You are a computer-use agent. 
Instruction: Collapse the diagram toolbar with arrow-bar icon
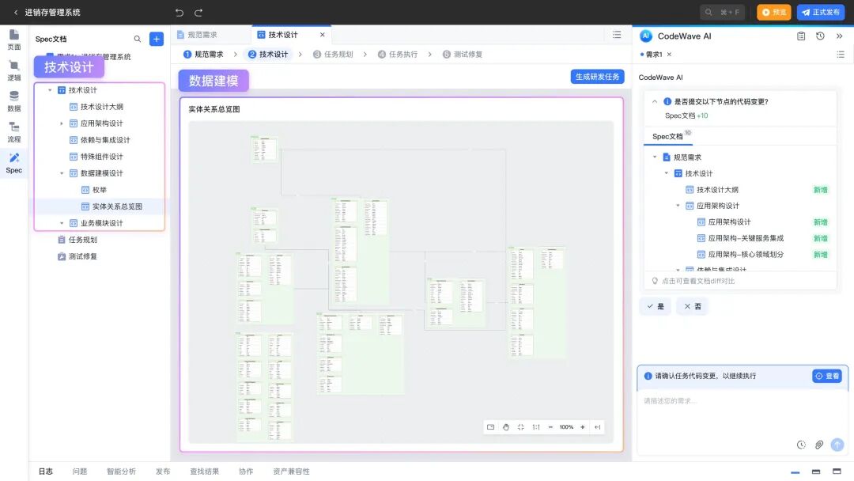(x=598, y=427)
